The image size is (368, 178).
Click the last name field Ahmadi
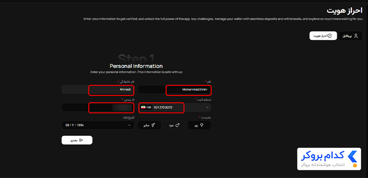point(98,89)
